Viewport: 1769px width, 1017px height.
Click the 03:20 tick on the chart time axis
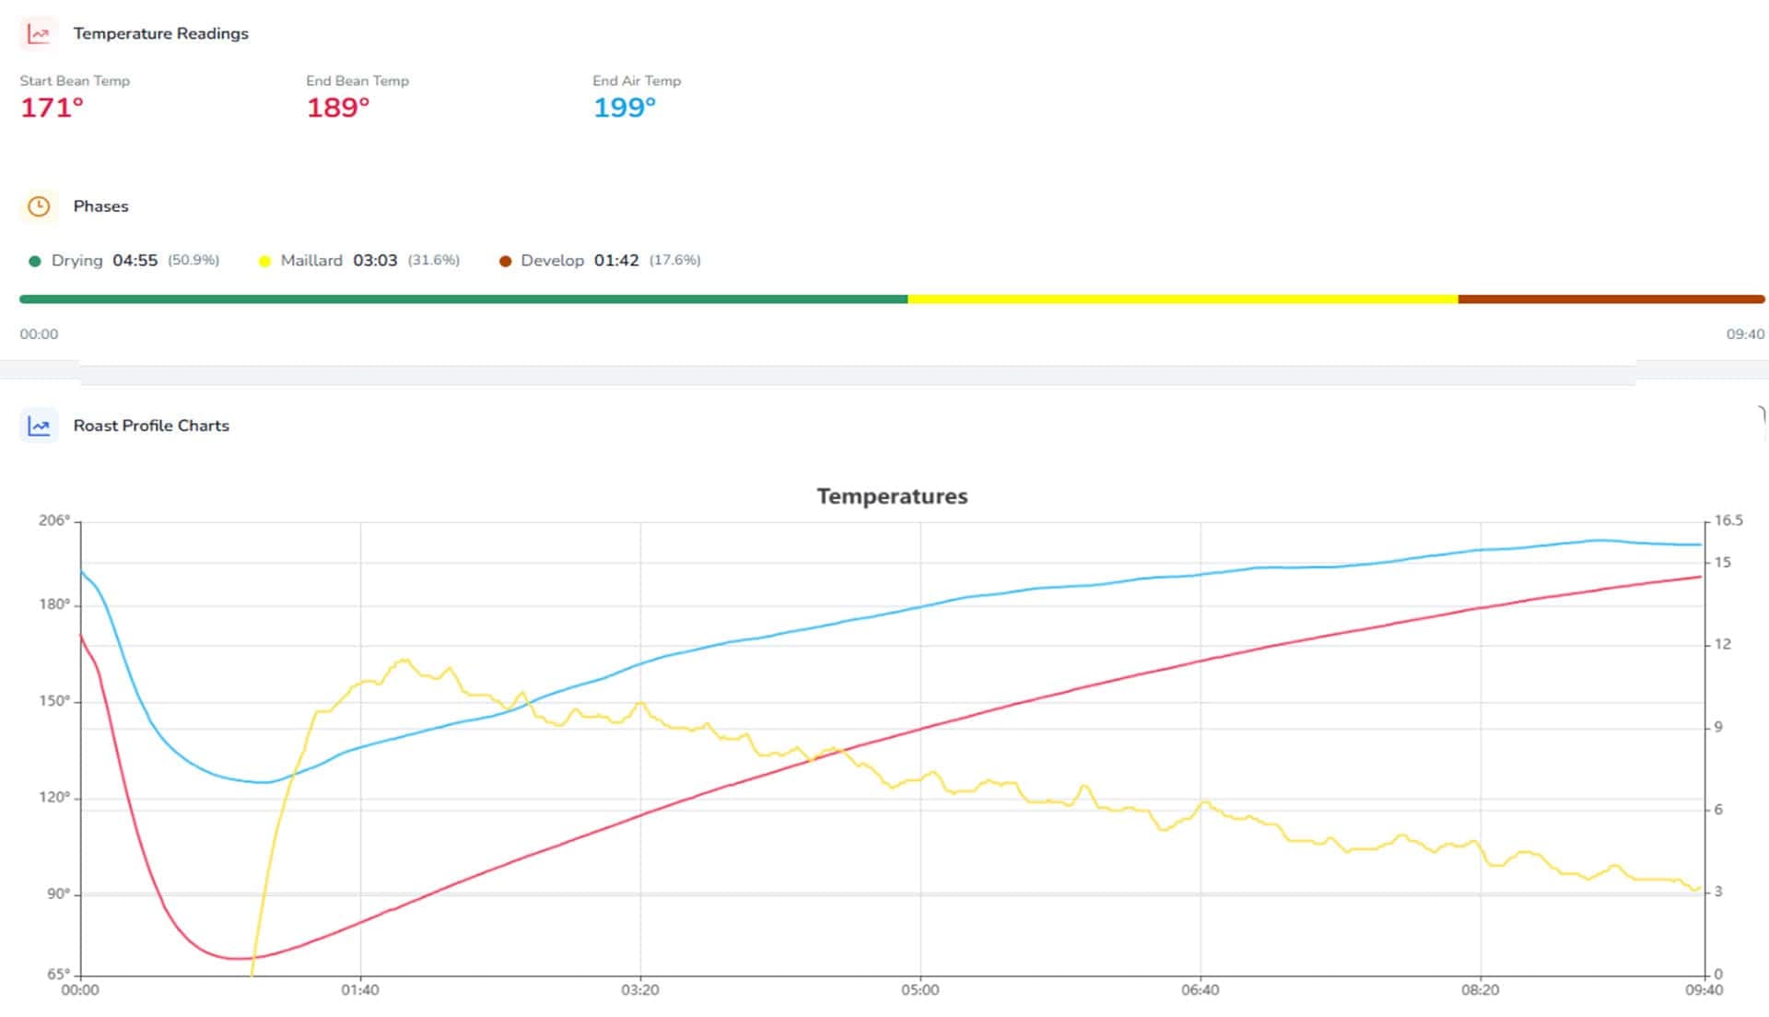point(640,990)
